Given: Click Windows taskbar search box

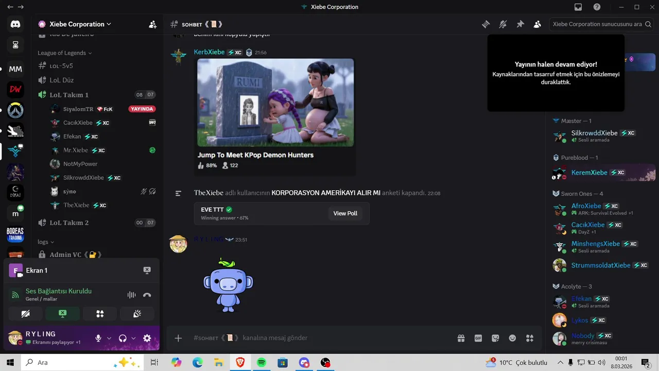Looking at the screenshot, I should pos(82,362).
